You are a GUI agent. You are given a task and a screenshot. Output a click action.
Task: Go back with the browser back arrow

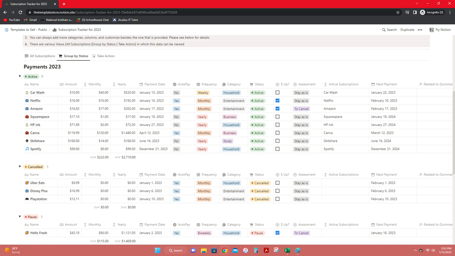5,13
